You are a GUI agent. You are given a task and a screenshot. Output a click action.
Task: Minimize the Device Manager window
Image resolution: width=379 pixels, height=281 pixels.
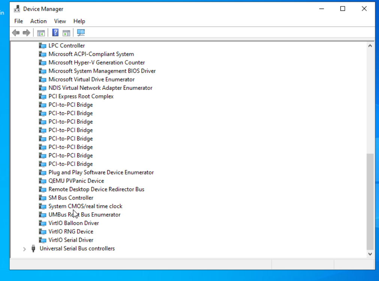(x=322, y=9)
